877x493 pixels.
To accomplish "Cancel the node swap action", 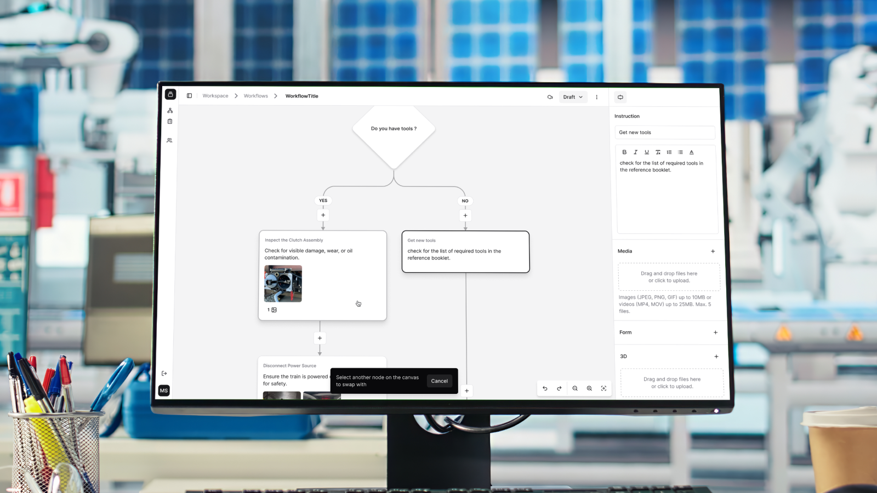I will coord(440,381).
